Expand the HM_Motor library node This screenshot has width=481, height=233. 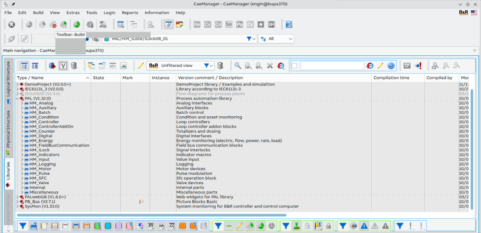(22, 169)
